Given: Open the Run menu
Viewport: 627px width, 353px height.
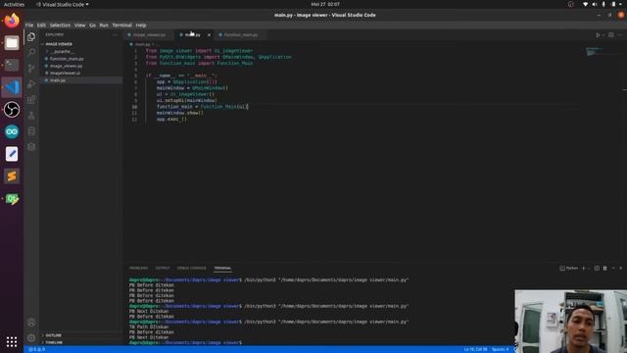Looking at the screenshot, I should pyautogui.click(x=104, y=25).
